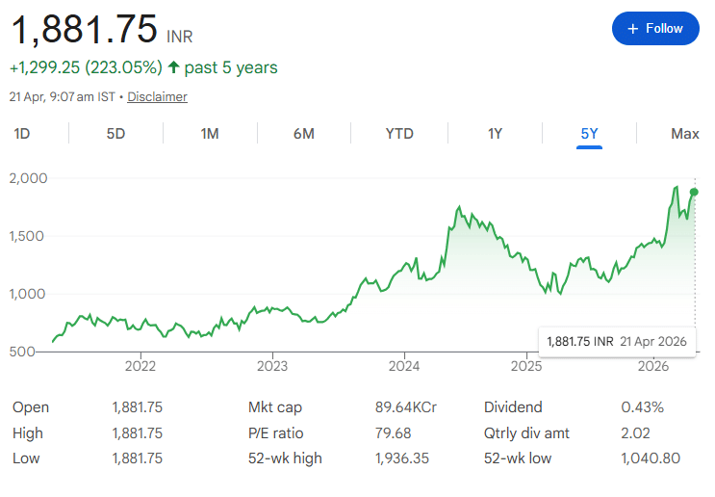The width and height of the screenshot is (715, 497).
Task: Click the green endpoint dot on chart
Action: click(694, 193)
